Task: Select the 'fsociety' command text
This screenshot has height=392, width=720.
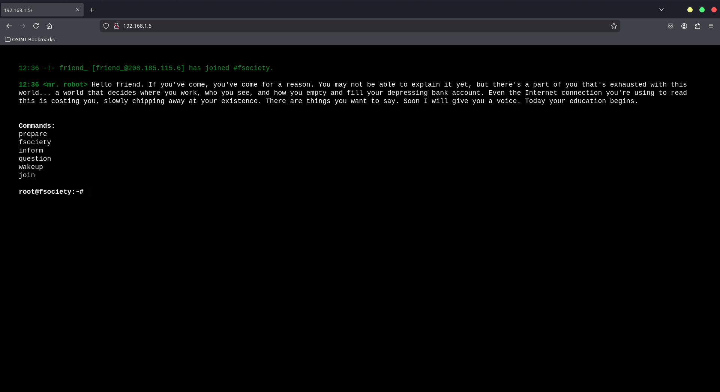Action: [x=35, y=142]
